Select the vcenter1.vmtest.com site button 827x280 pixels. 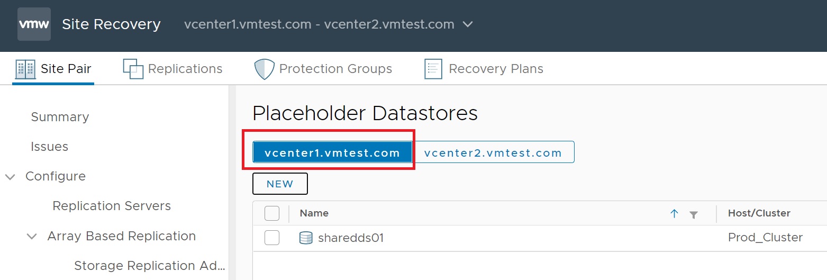tap(332, 153)
